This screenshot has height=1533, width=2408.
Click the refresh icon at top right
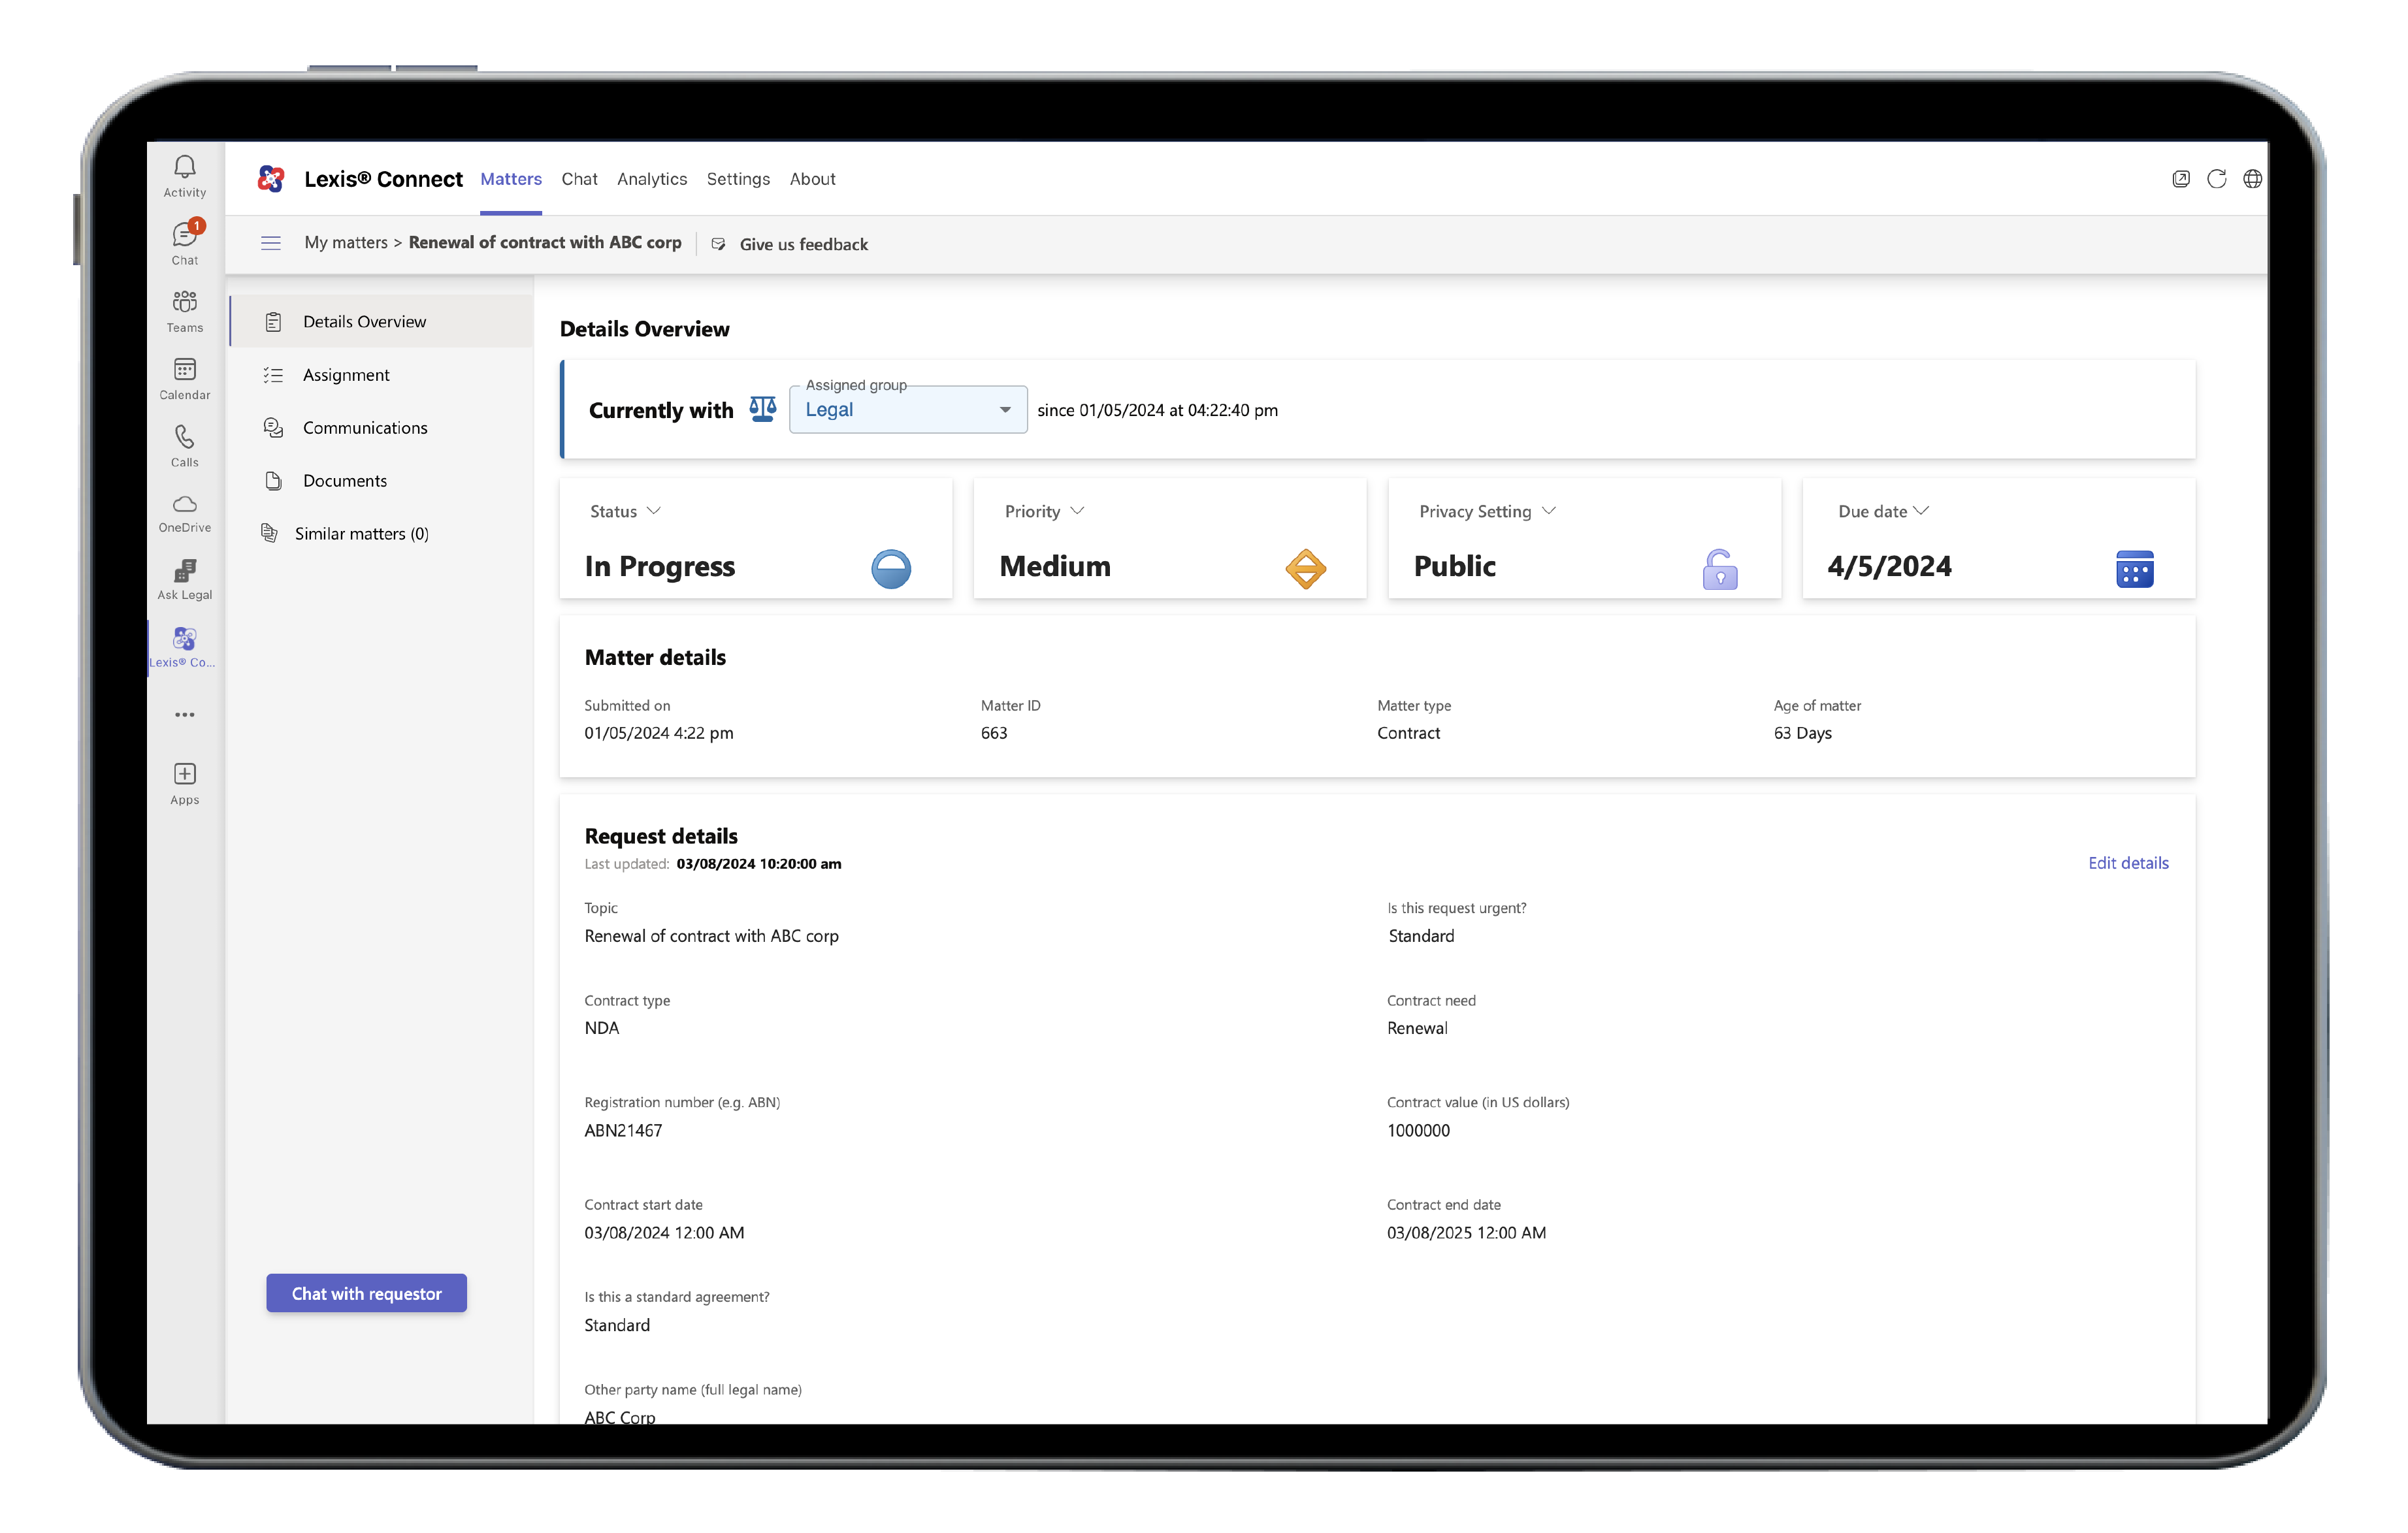(2216, 179)
